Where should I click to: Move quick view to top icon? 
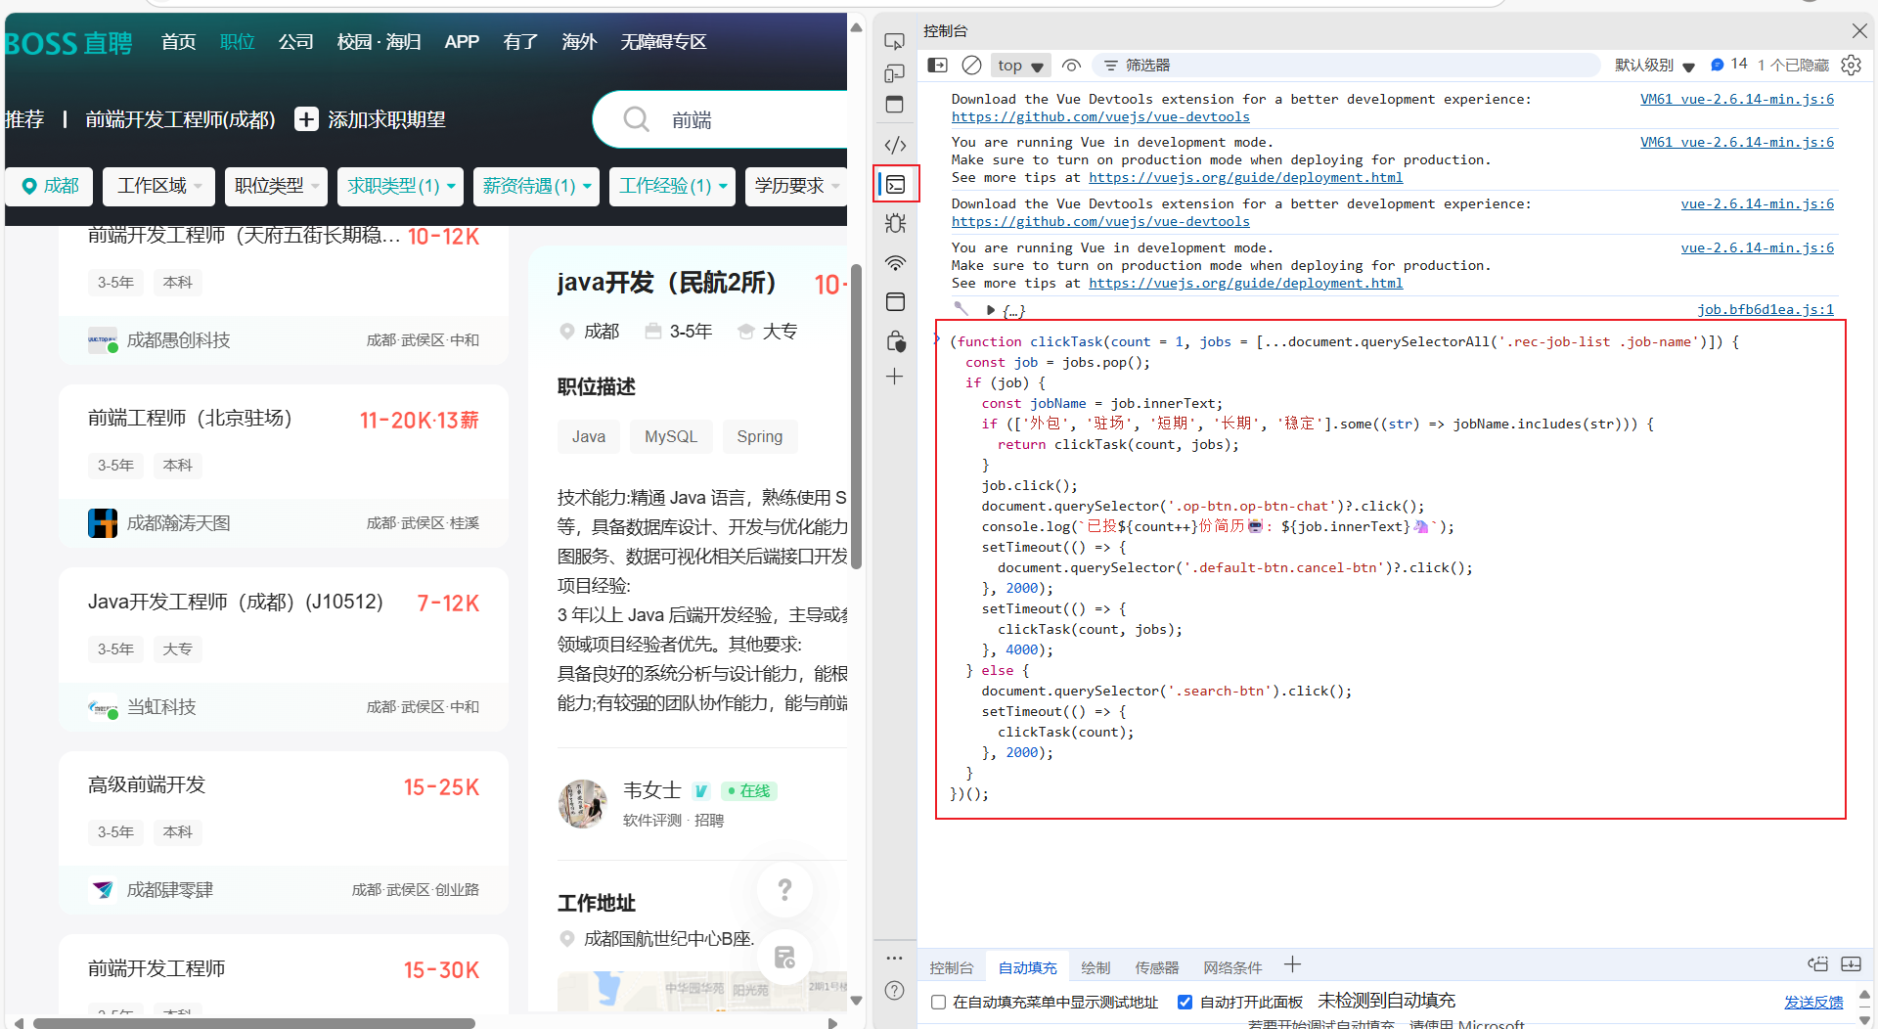coord(1817,964)
